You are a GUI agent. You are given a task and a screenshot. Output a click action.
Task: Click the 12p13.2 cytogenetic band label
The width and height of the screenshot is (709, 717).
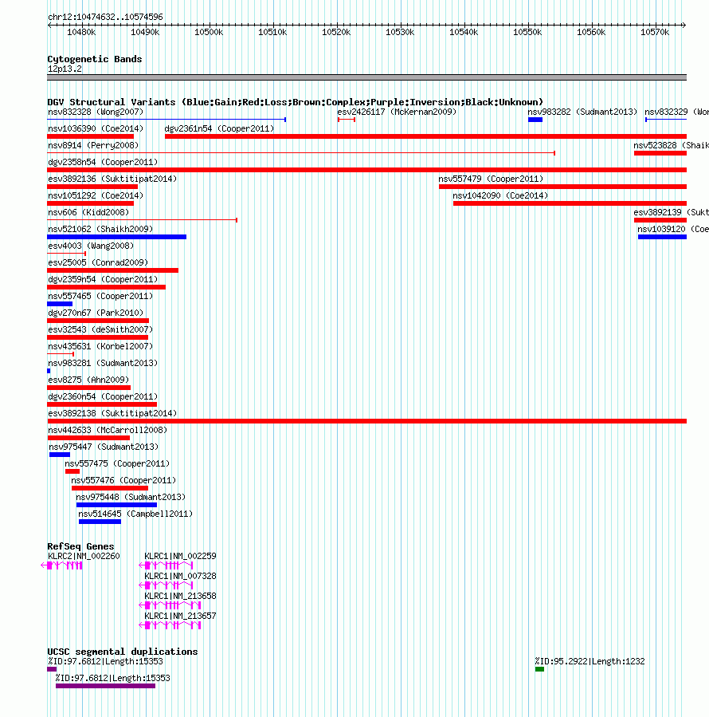(65, 69)
